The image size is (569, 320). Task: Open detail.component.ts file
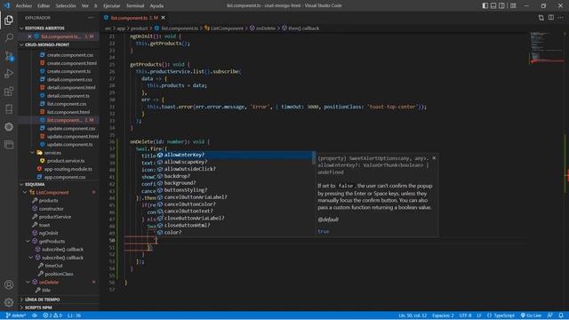click(x=68, y=96)
